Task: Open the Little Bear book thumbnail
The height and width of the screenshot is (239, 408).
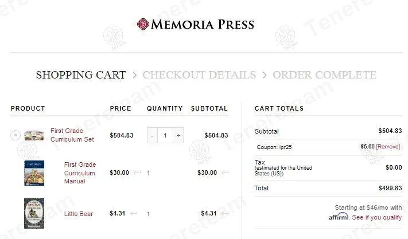Action: 34,214
